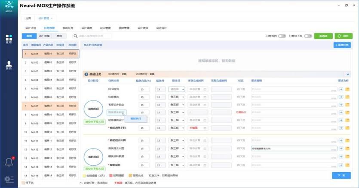The image size is (359, 188).
Task: Open the 应用 apps grid in sidebar
Action: (x=9, y=39)
